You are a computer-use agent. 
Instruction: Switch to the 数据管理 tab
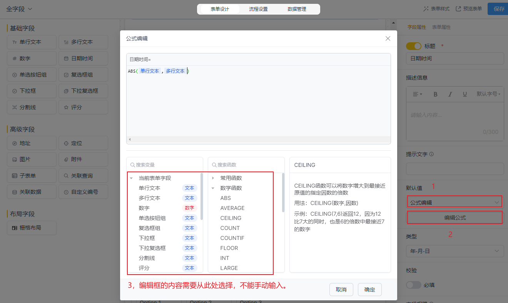coord(297,9)
